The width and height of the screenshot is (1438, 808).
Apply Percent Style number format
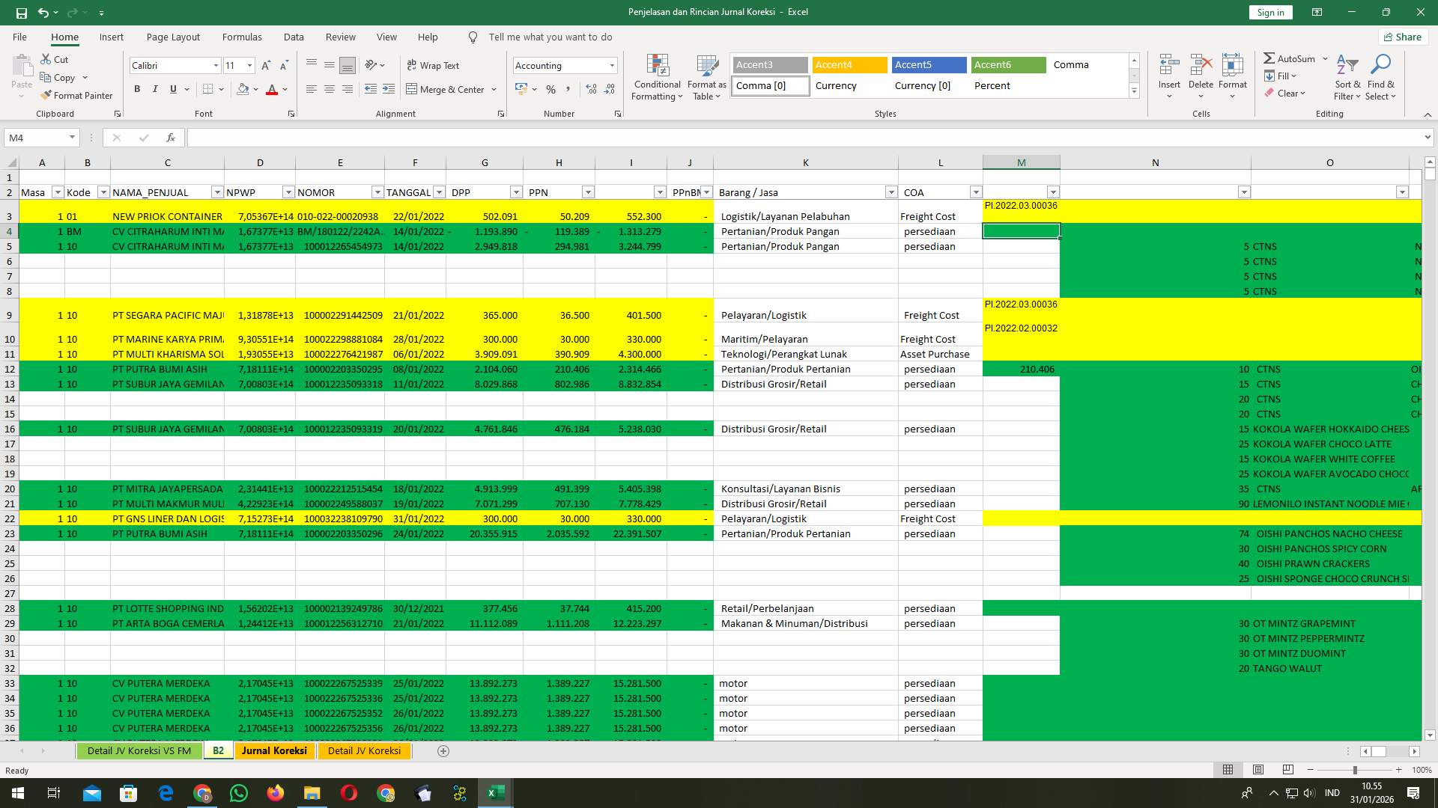551,89
